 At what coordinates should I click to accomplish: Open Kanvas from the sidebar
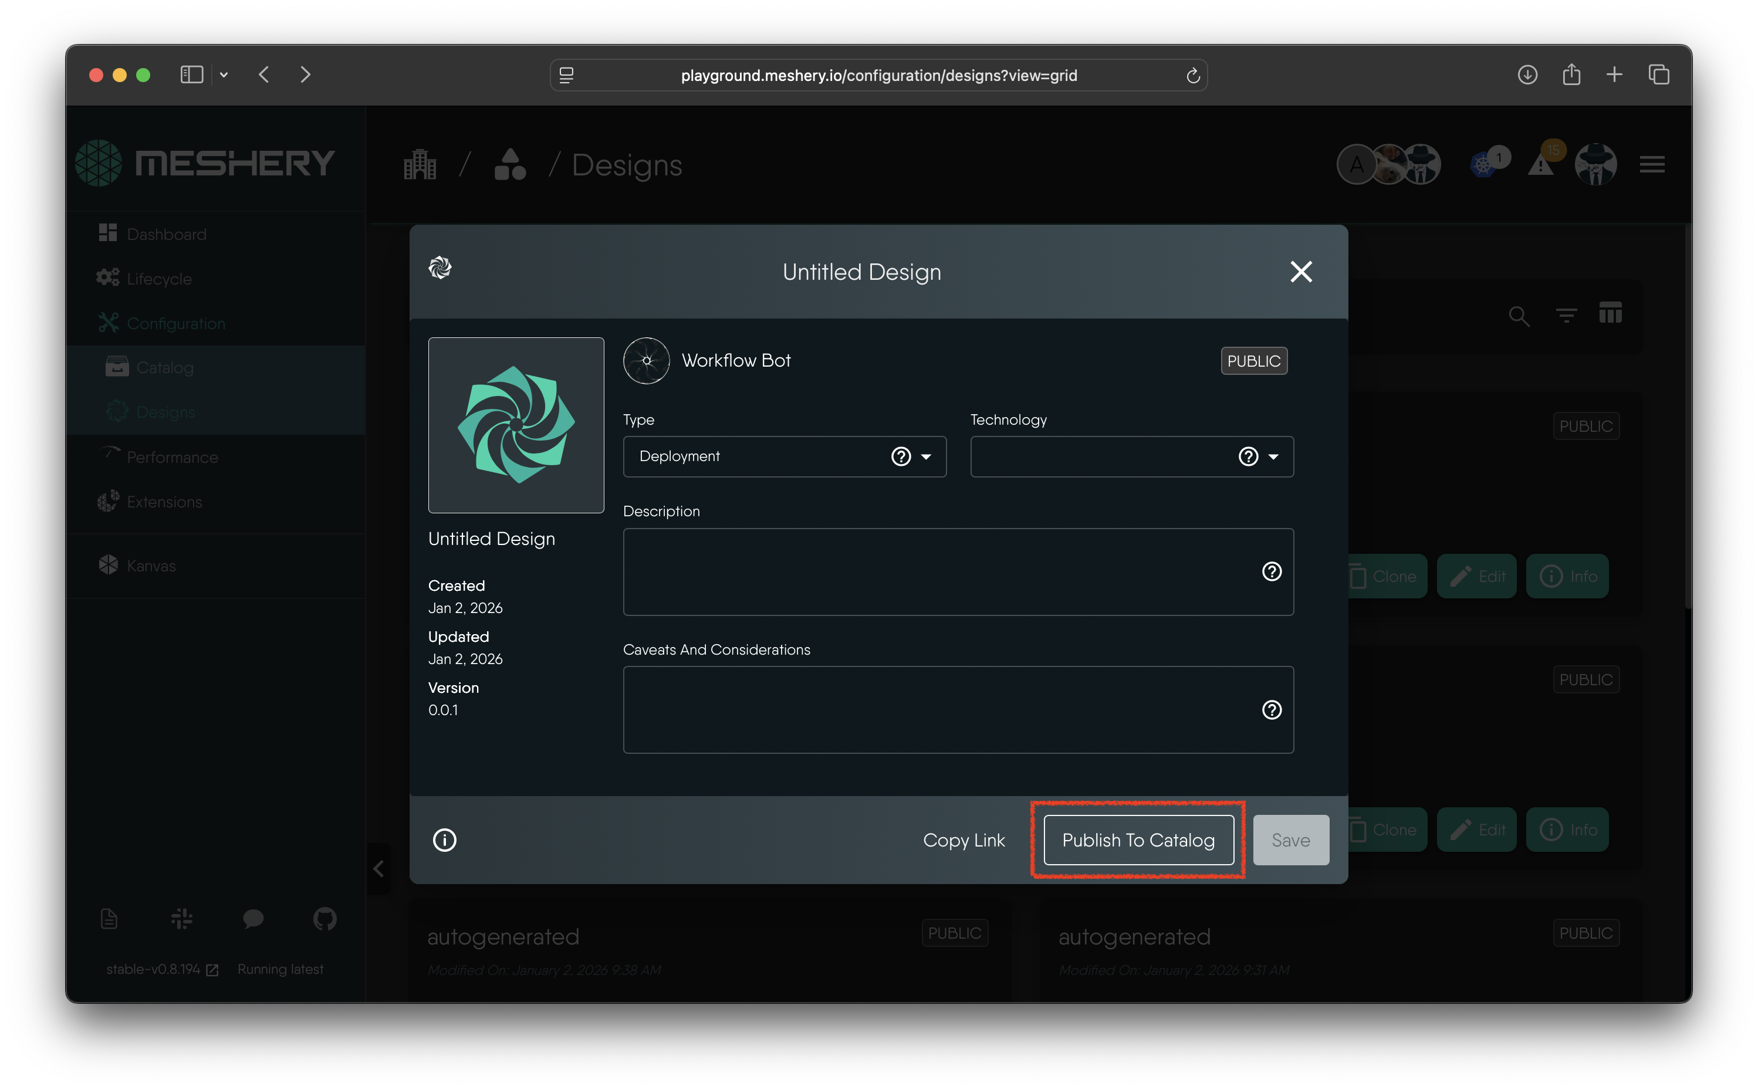pyautogui.click(x=151, y=566)
